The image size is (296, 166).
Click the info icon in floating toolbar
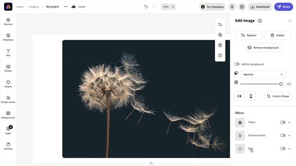(x=220, y=55)
